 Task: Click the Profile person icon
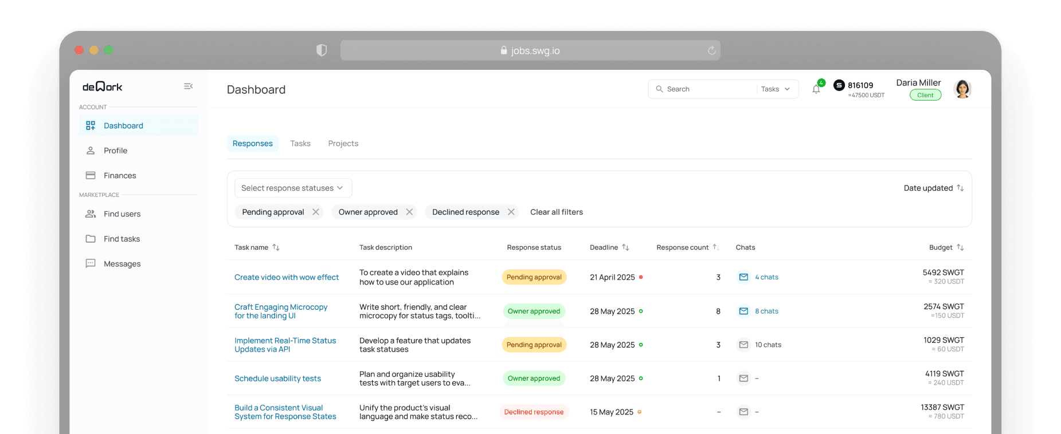click(x=91, y=151)
